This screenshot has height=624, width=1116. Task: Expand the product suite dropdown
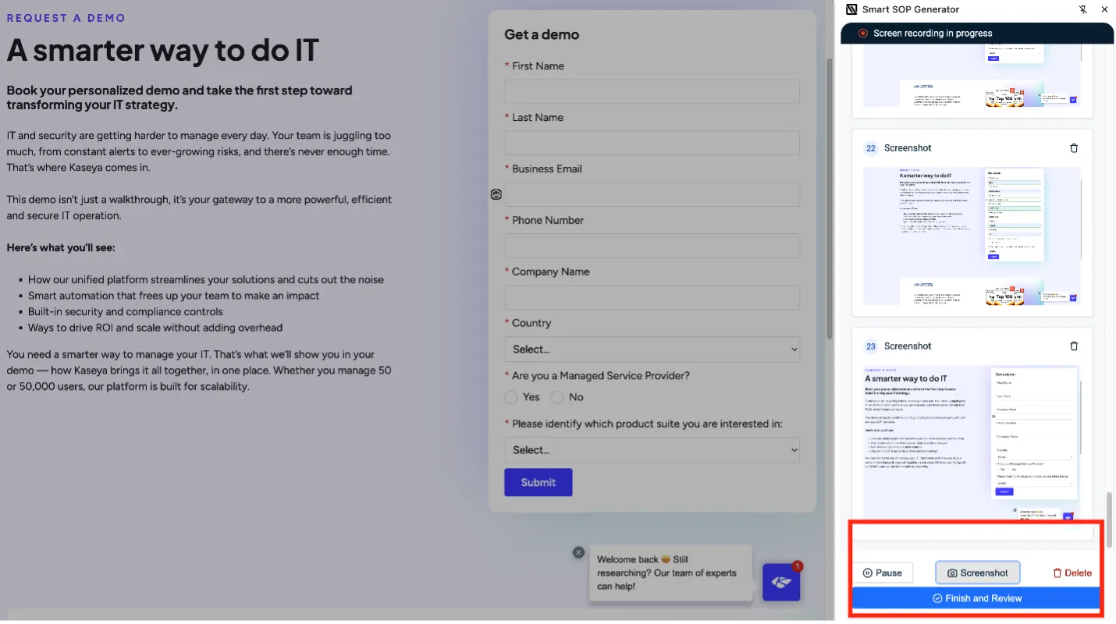click(652, 450)
